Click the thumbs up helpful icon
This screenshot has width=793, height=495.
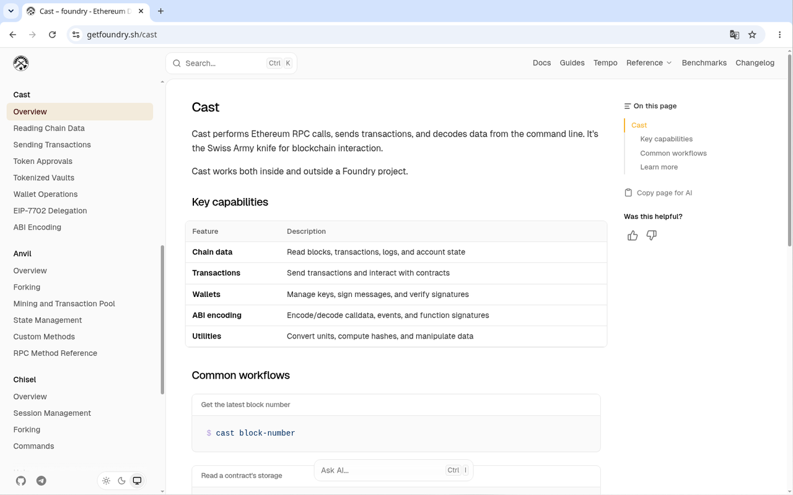(x=633, y=235)
